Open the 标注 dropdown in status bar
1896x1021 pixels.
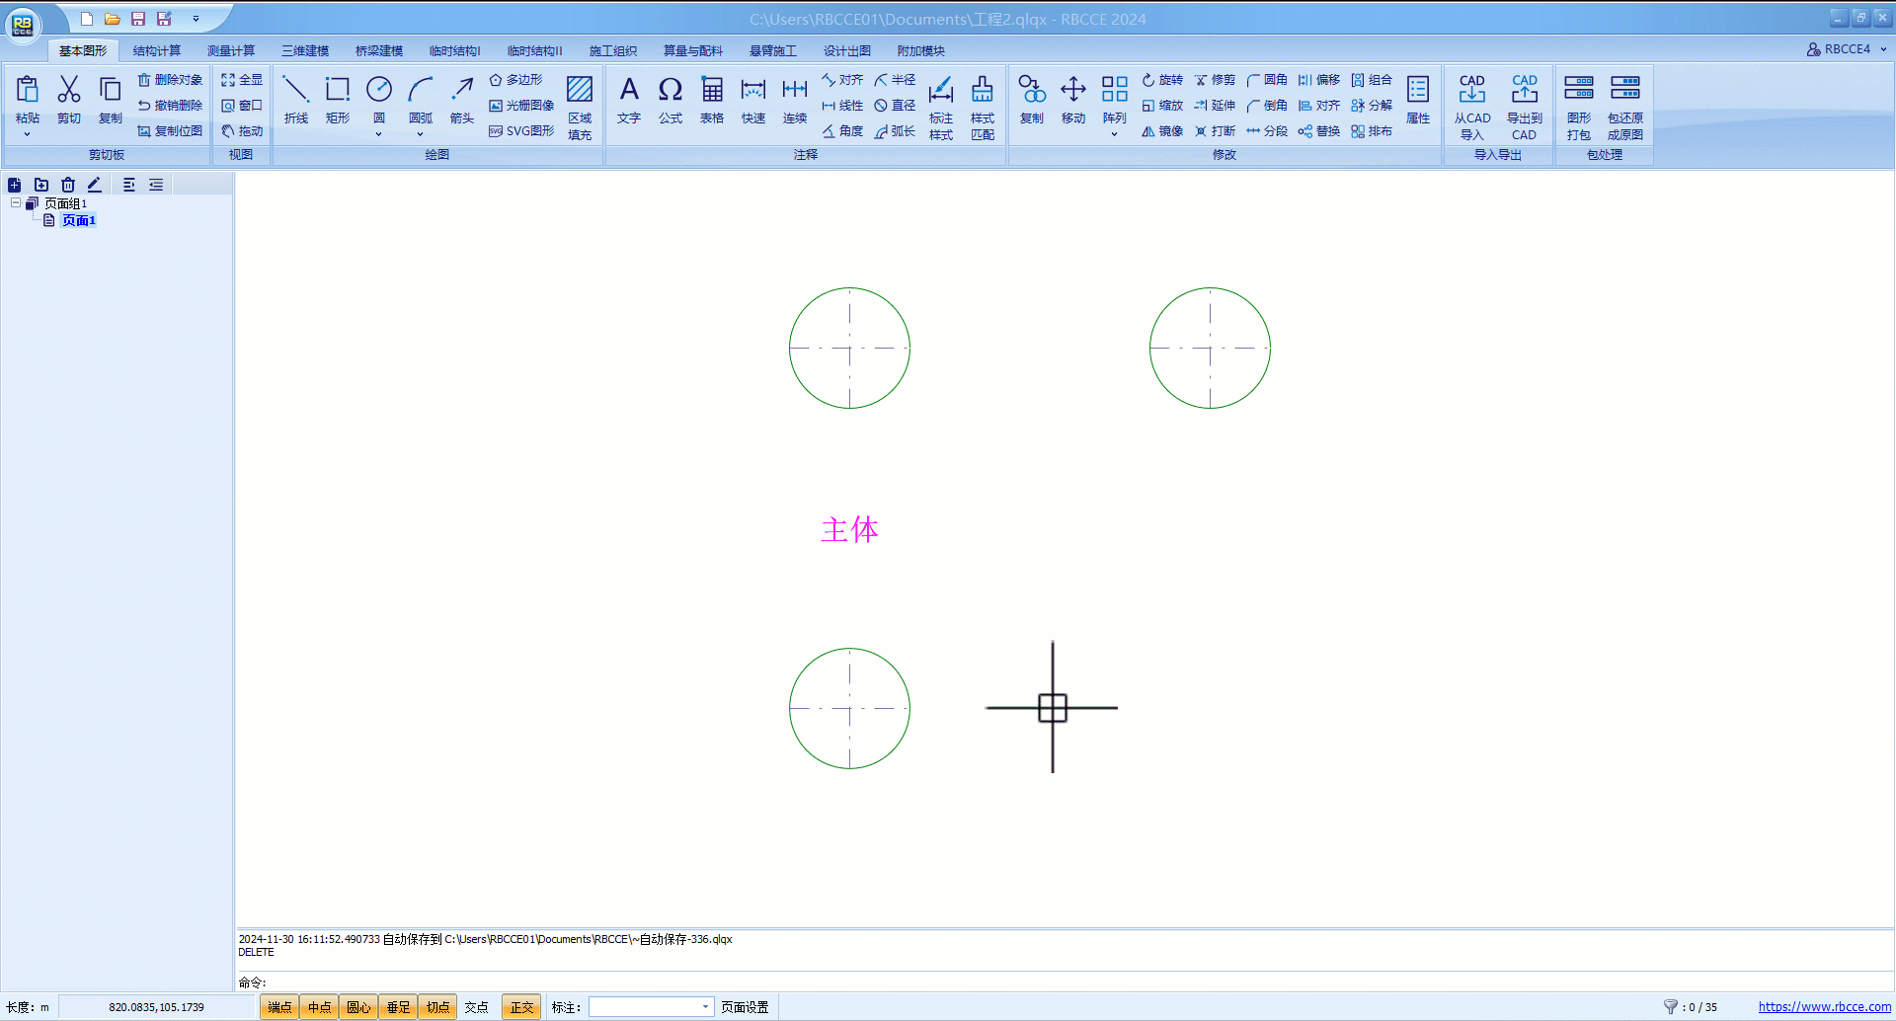705,1007
